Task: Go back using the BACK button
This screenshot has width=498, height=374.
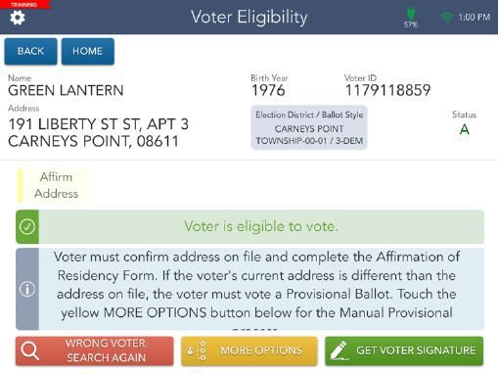Action: [30, 51]
